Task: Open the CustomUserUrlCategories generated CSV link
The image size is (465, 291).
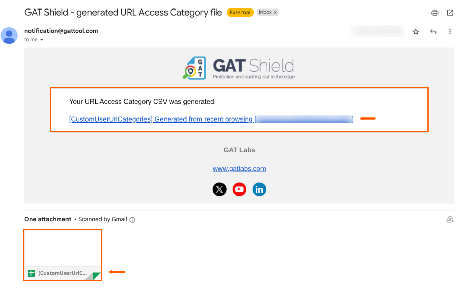Action: click(211, 119)
